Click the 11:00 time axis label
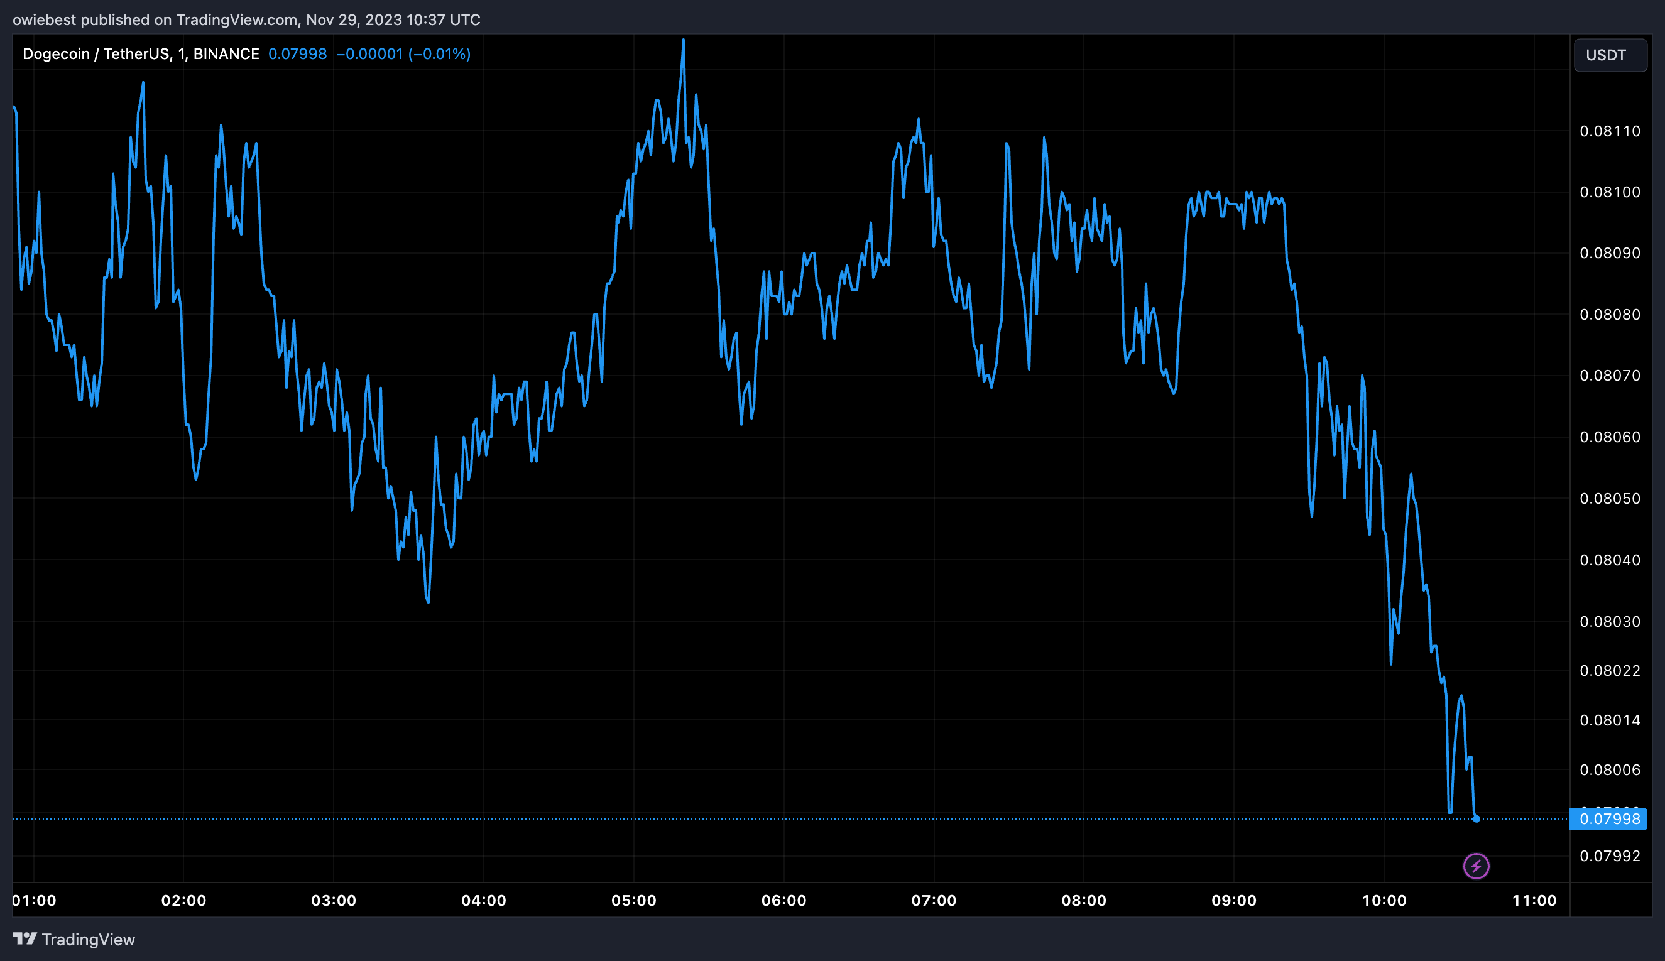Viewport: 1665px width, 961px height. (1534, 900)
